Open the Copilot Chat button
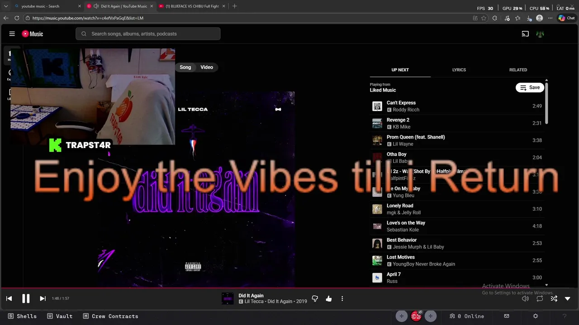579x325 pixels. click(566, 18)
